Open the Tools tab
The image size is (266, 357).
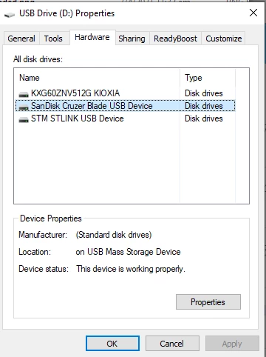click(53, 39)
